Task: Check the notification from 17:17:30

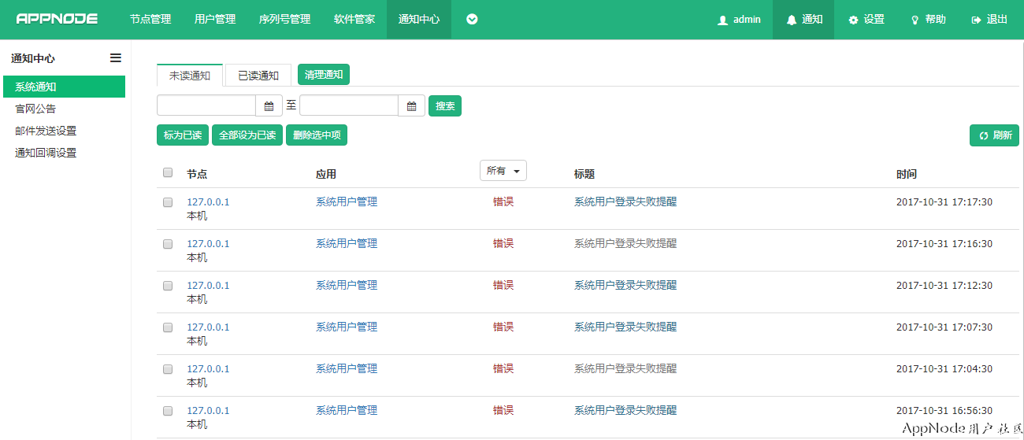Action: click(168, 202)
